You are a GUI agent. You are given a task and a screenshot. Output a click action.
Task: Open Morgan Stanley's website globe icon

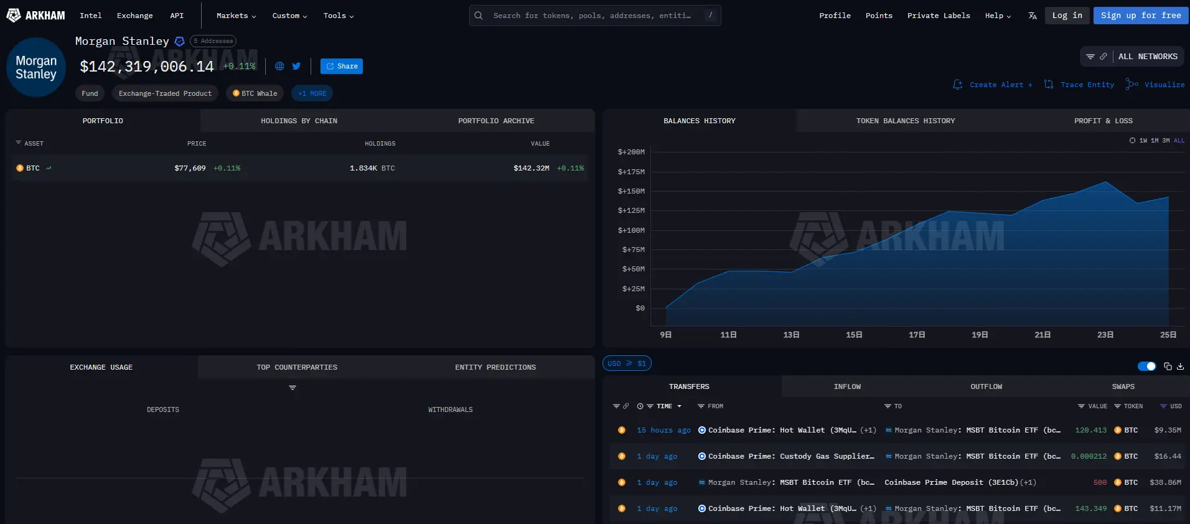tap(279, 66)
